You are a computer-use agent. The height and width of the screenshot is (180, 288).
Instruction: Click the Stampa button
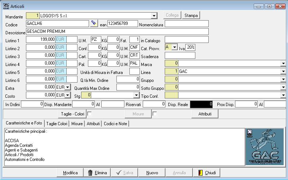pos(191,15)
